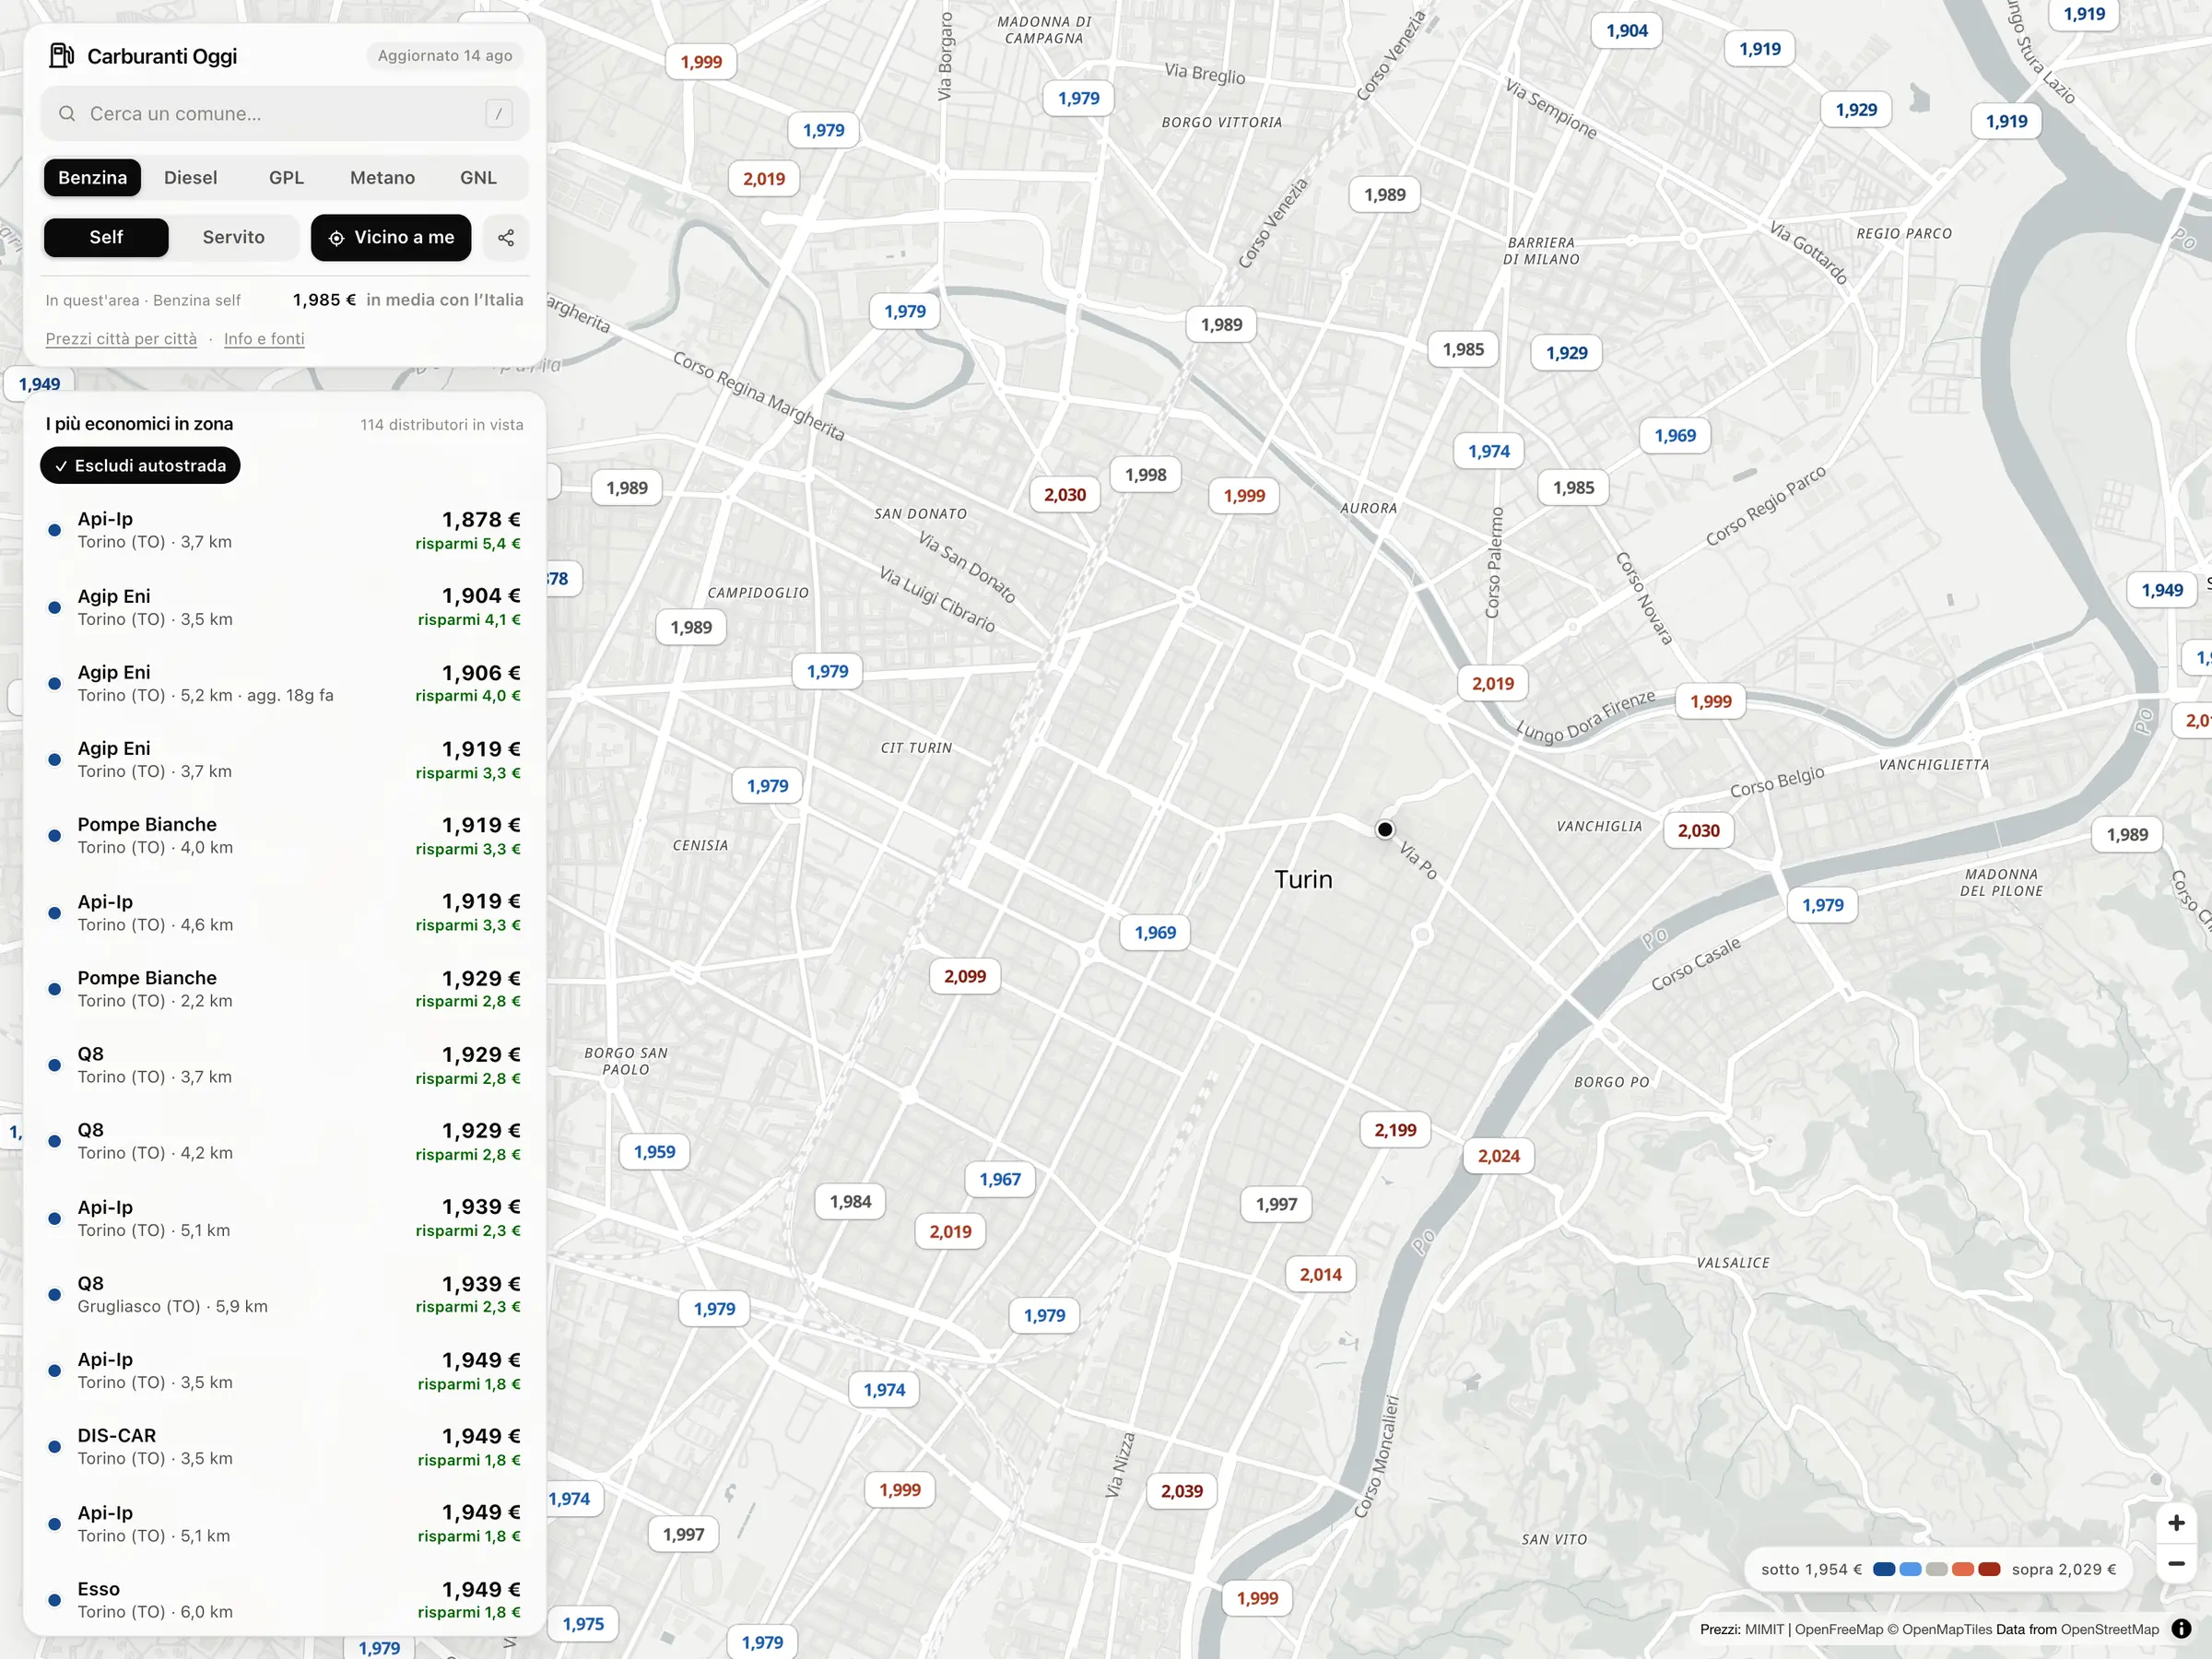
Task: Click the 1,984 price marker on map
Action: pos(851,1202)
